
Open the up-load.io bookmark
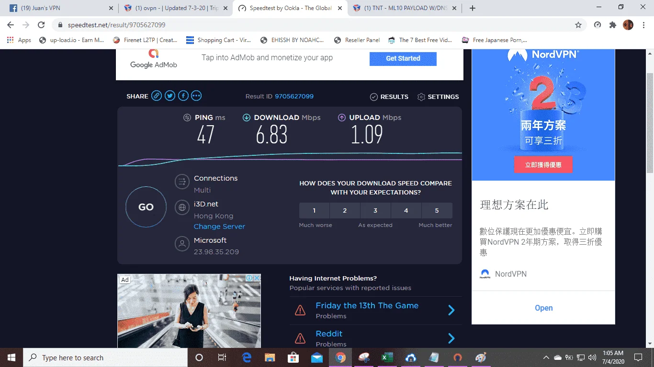pos(71,40)
